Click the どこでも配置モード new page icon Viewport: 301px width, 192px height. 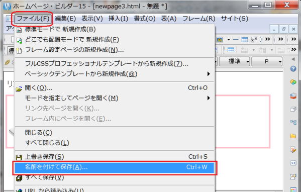(x=19, y=40)
